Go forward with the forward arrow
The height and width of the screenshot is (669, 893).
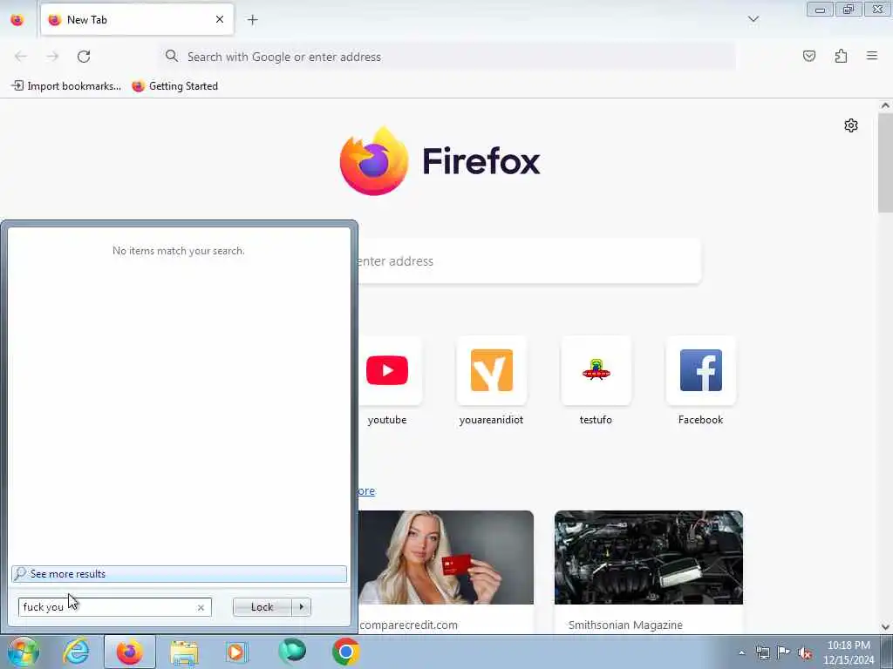click(x=52, y=57)
